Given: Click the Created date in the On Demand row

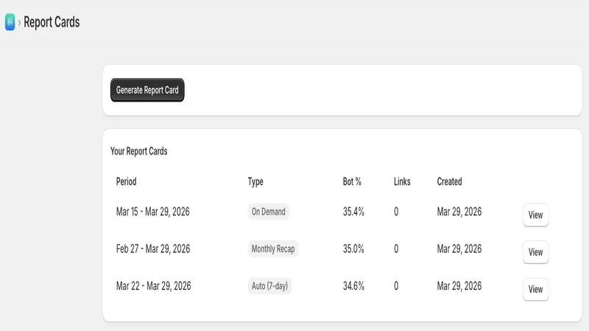Looking at the screenshot, I should click(x=459, y=212).
